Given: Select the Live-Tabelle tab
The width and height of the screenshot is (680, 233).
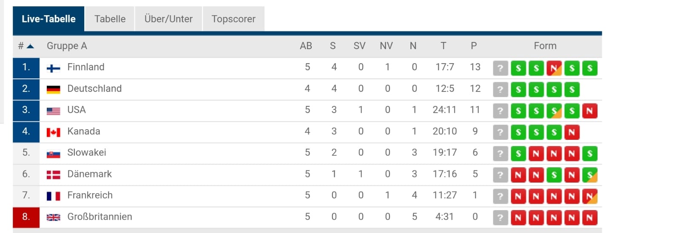Looking at the screenshot, I should pos(48,19).
